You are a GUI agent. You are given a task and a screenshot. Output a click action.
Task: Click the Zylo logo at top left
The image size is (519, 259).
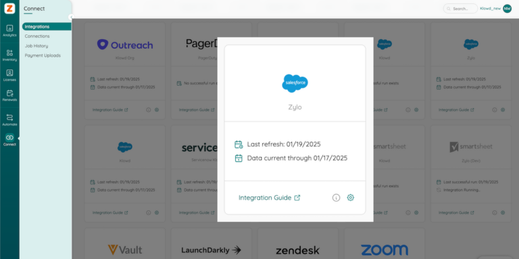click(x=9, y=8)
